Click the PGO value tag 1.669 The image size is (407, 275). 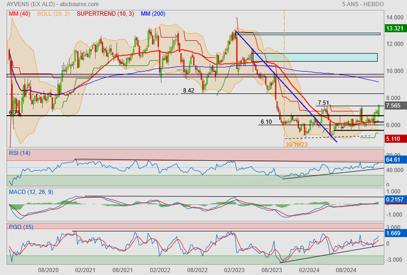394,234
